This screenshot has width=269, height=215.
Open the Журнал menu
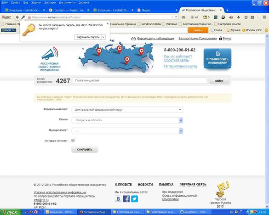click(x=36, y=3)
